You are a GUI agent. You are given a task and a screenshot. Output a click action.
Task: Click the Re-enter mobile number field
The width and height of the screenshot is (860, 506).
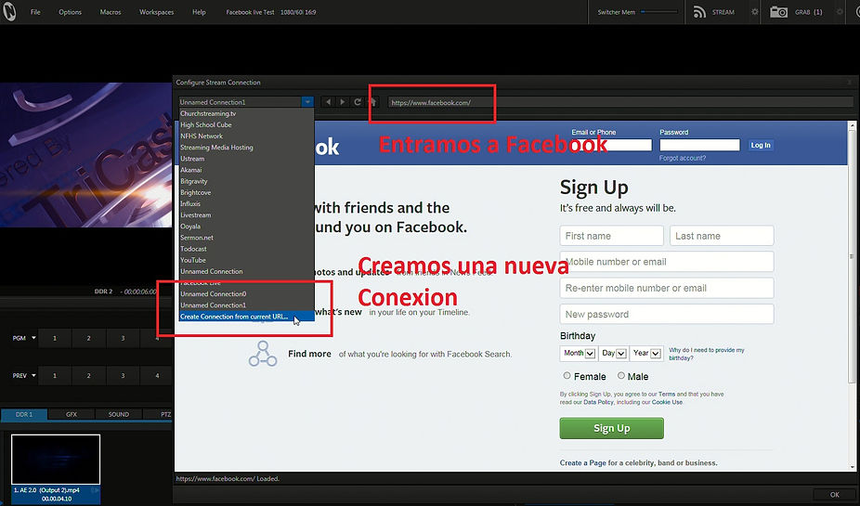pos(667,288)
